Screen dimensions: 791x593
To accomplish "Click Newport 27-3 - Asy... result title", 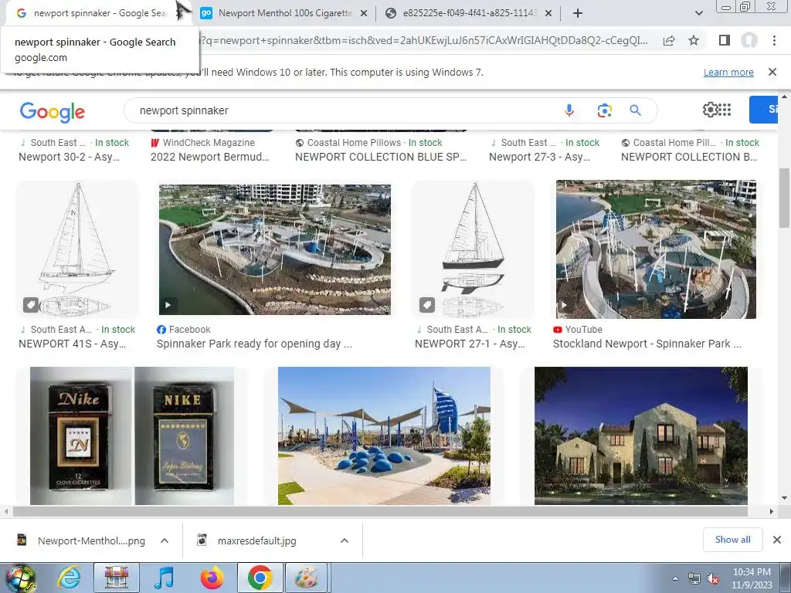I will [x=539, y=157].
